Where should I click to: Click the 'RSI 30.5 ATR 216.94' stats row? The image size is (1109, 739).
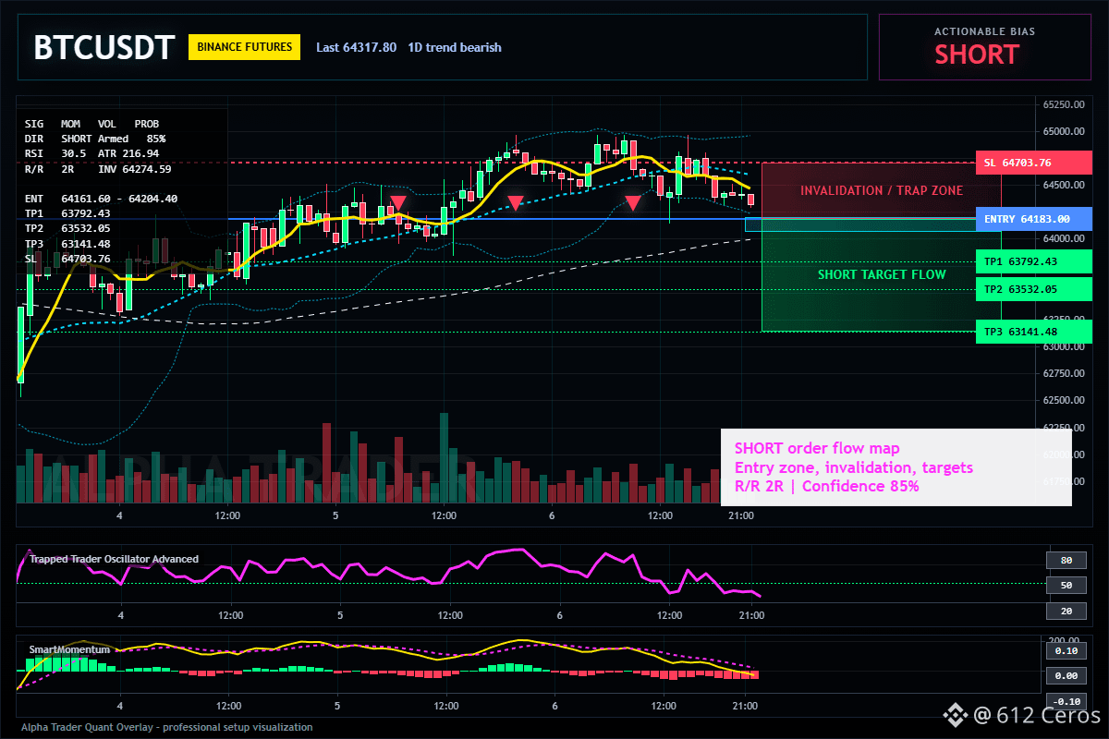pos(91,153)
